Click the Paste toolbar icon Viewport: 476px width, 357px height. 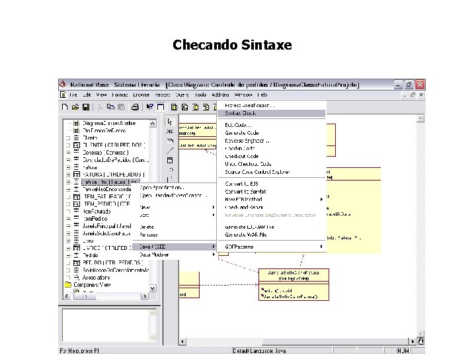click(x=121, y=107)
